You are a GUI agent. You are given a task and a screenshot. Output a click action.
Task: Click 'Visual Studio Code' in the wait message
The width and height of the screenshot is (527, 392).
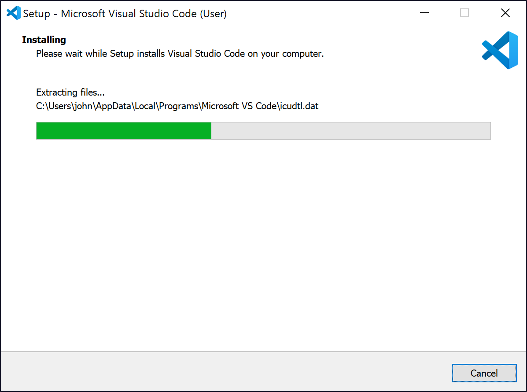[x=206, y=54]
